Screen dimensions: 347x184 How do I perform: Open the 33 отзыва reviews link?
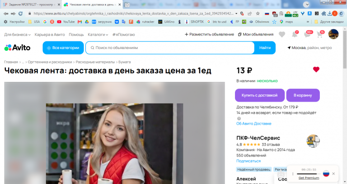pos(271,144)
